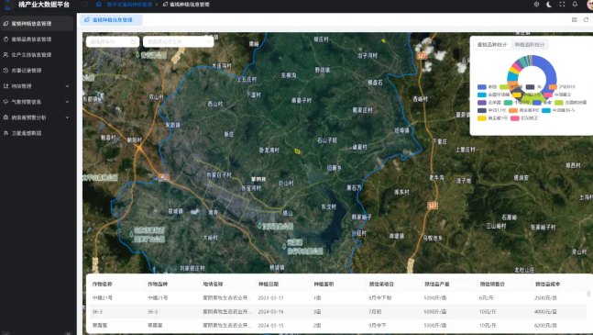Click the yellow donut chart segment

tap(514, 71)
